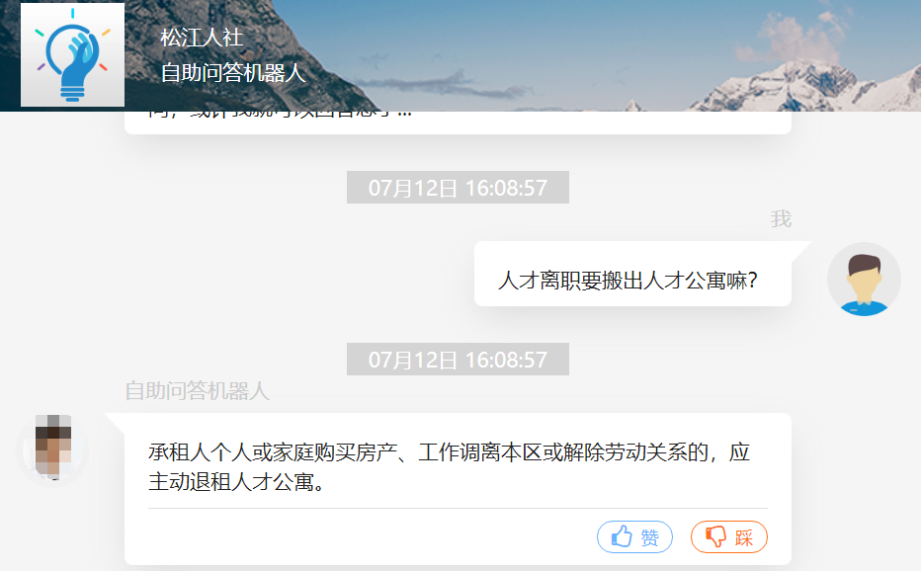Click the mountain banner image
The height and width of the screenshot is (571, 921).
point(523,55)
